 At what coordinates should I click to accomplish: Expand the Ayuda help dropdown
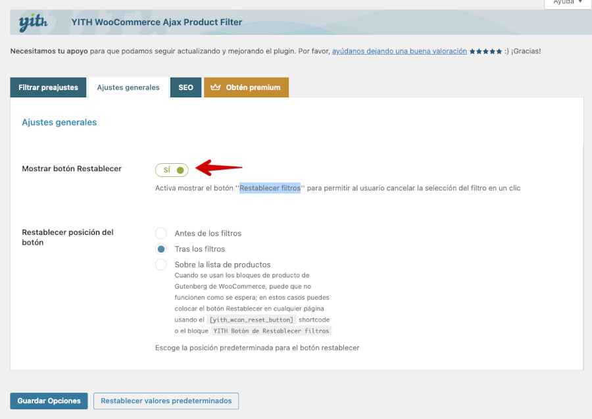click(x=568, y=2)
